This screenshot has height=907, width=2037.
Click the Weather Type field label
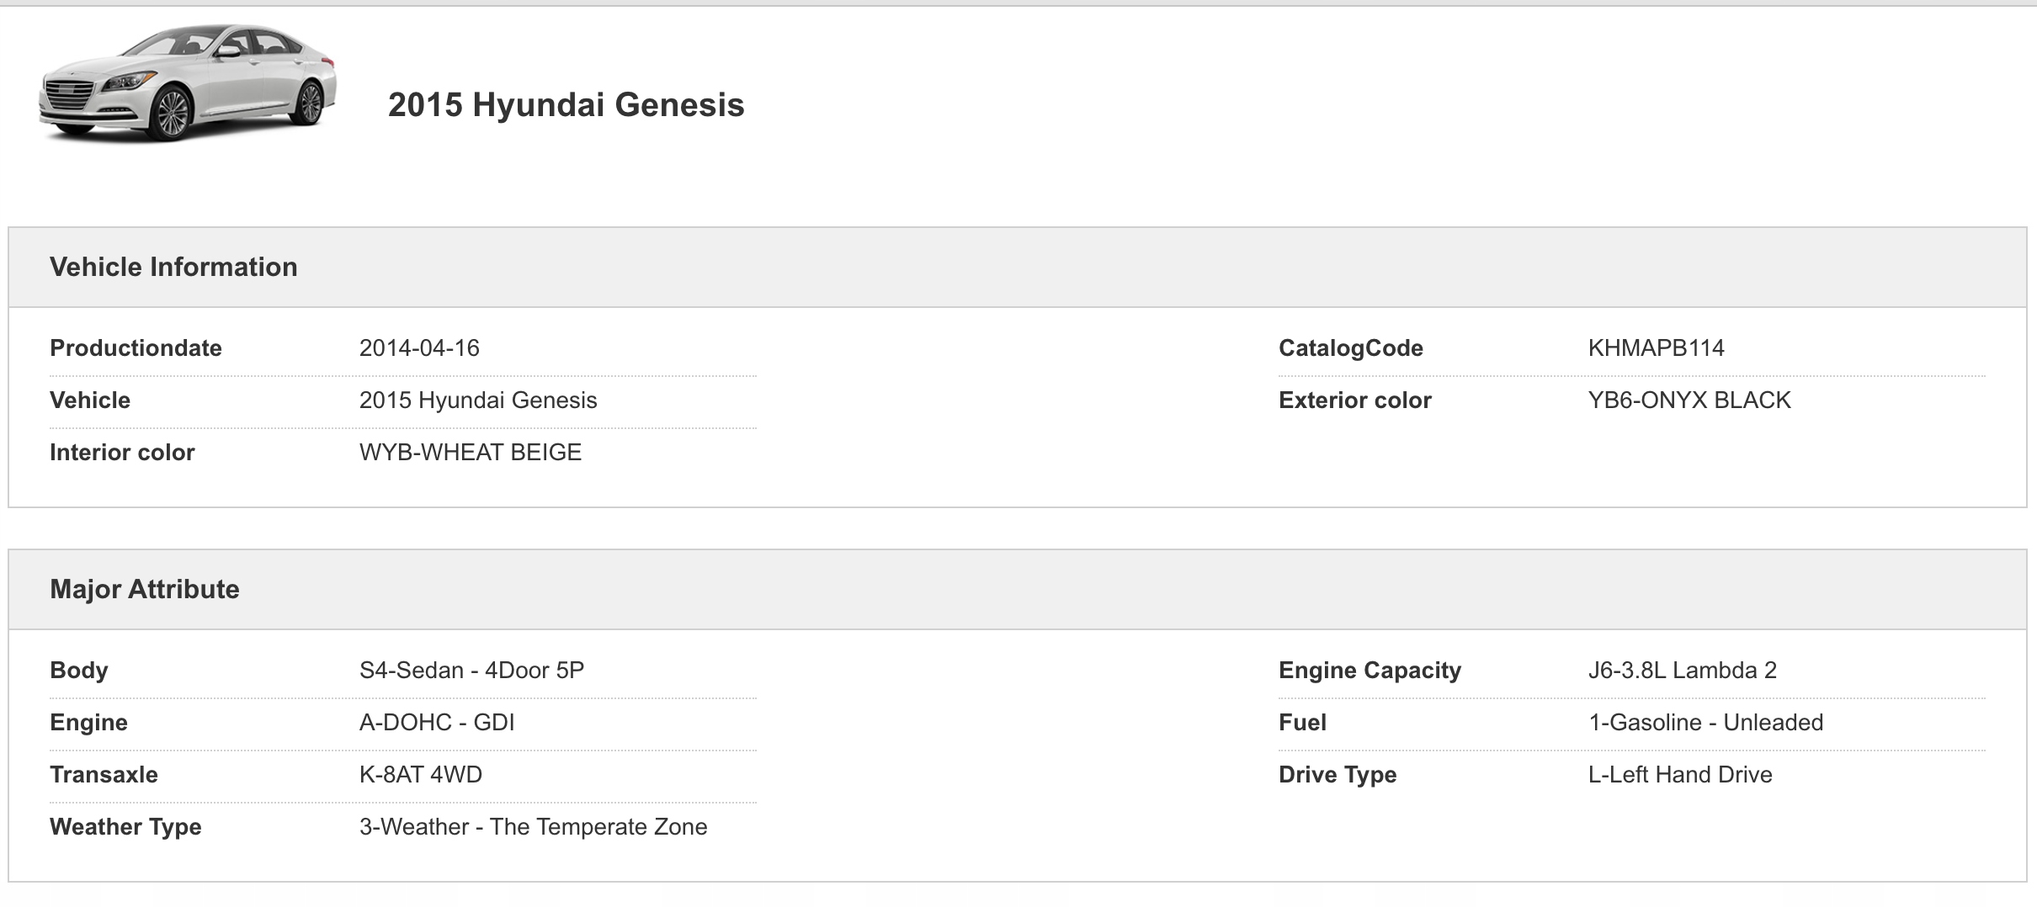tap(125, 827)
